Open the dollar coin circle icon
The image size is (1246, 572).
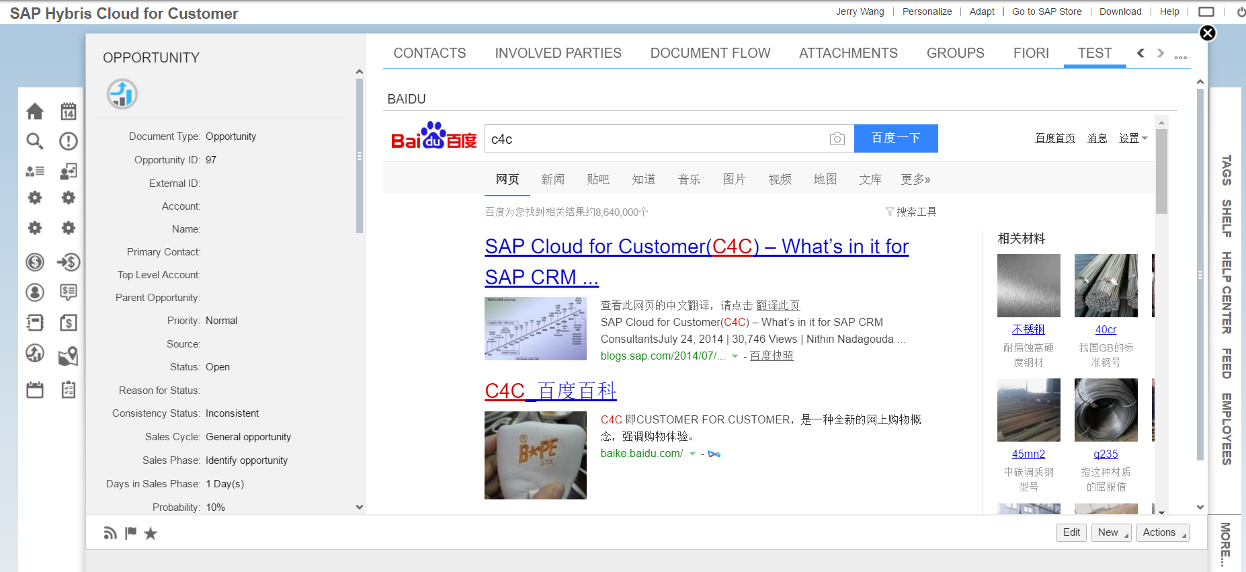point(35,262)
